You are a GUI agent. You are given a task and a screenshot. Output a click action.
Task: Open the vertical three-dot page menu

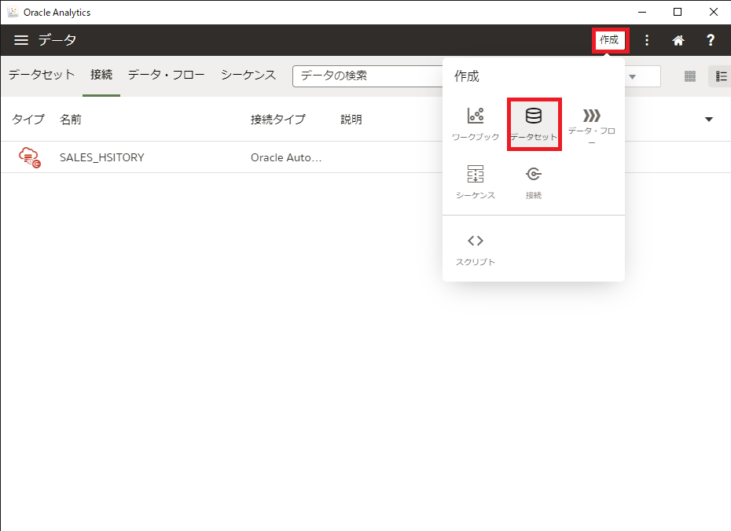click(x=647, y=40)
